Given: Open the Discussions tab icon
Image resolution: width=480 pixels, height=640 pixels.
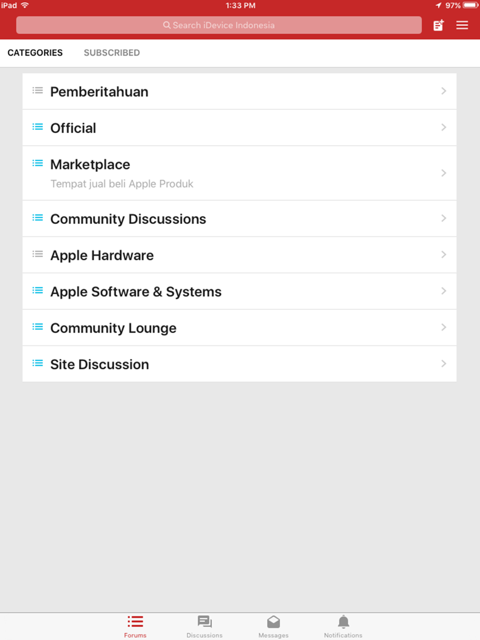Looking at the screenshot, I should (204, 622).
